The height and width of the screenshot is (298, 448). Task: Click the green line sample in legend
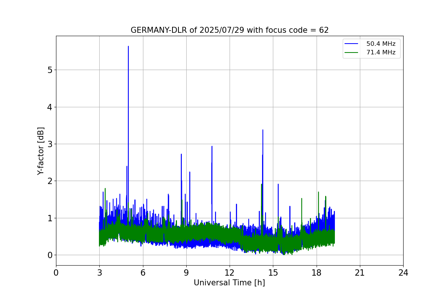352,53
